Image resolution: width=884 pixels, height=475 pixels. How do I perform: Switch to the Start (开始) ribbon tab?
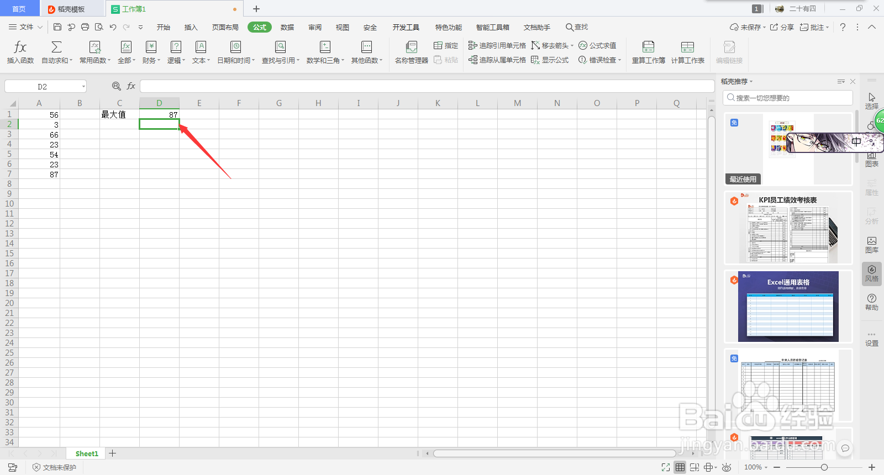click(x=163, y=27)
